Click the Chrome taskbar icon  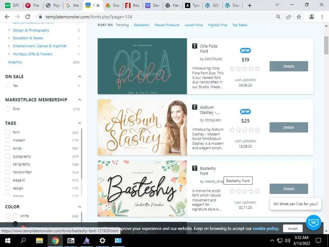click(55, 241)
